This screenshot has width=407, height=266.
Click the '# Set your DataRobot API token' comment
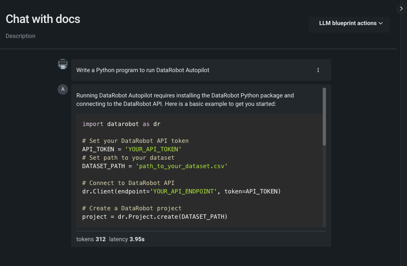(x=135, y=140)
